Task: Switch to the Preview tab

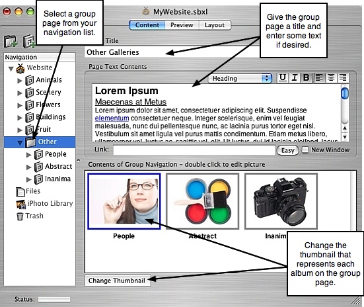Action: pos(182,25)
